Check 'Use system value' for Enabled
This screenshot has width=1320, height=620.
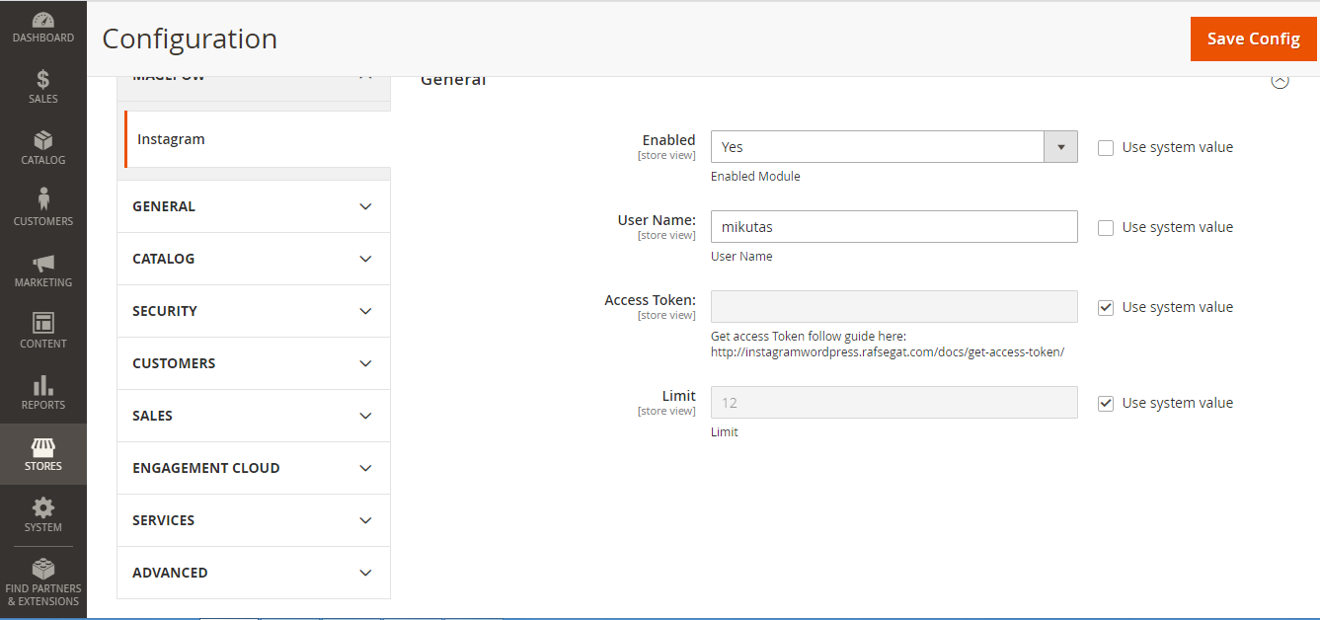click(x=1106, y=148)
